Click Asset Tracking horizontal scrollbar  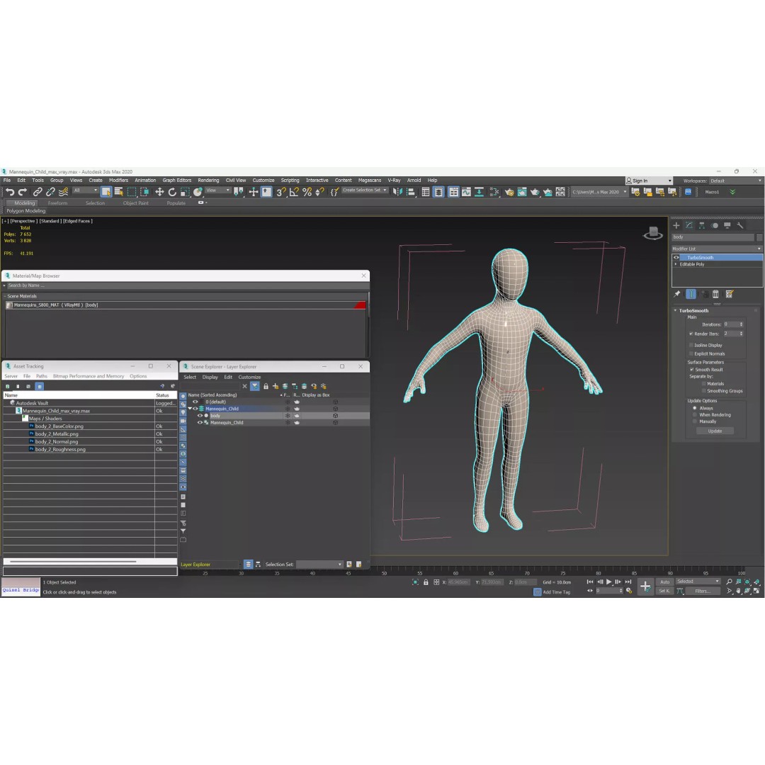point(73,562)
